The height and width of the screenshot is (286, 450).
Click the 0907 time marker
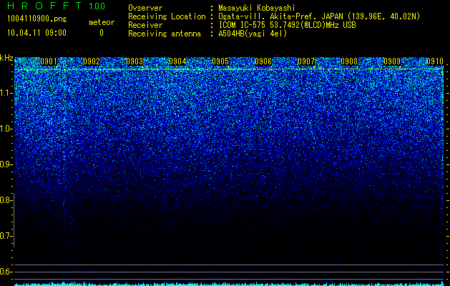pos(306,61)
